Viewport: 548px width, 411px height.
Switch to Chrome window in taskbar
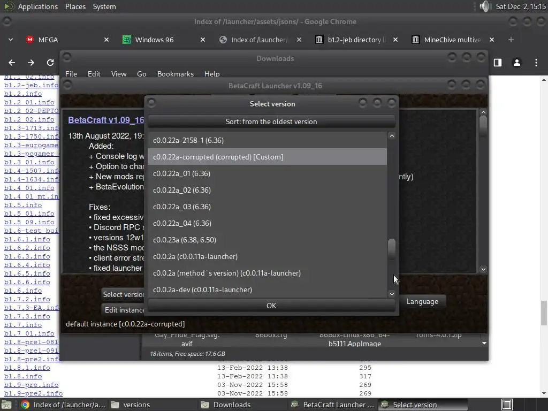click(x=63, y=405)
